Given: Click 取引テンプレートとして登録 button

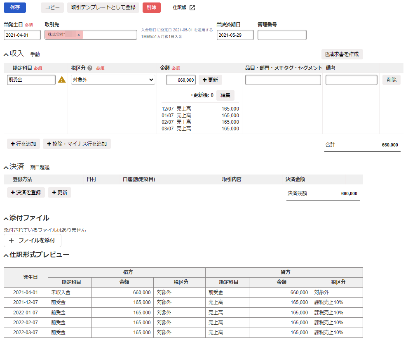Looking at the screenshot, I should (103, 7).
